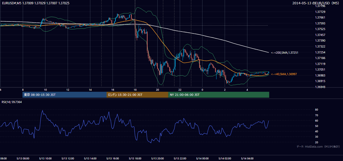The image size is (343, 161).
Task: Click the Tokyo session bar 08:00-15:30 JST
Action: 64,95
